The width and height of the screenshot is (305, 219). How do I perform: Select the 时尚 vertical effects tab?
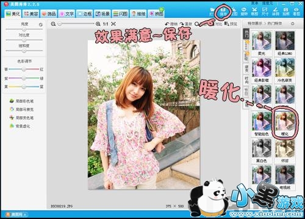click(246, 80)
